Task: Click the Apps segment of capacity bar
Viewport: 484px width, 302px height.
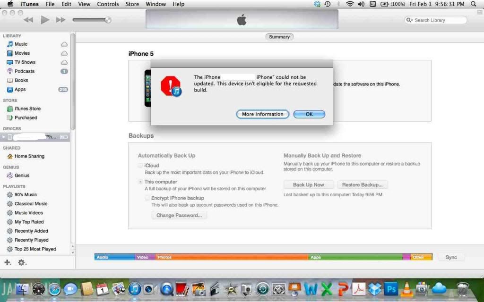Action: coord(355,257)
